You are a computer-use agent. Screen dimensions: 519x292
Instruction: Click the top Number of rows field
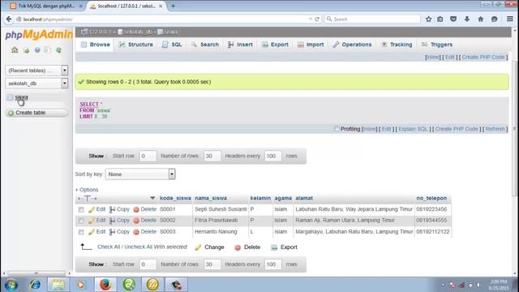[x=212, y=156]
